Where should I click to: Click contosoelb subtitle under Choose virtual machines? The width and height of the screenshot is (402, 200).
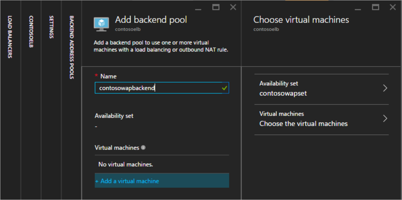[x=266, y=29]
